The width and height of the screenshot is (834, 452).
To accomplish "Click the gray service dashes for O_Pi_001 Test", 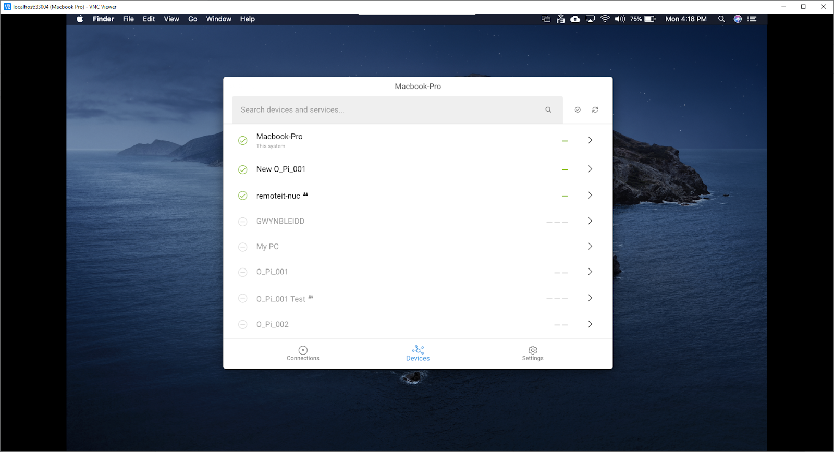I will tap(557, 299).
